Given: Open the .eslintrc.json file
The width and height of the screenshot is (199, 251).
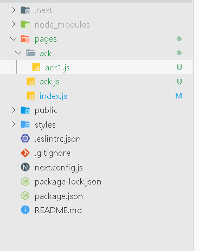Looking at the screenshot, I should click(57, 139).
